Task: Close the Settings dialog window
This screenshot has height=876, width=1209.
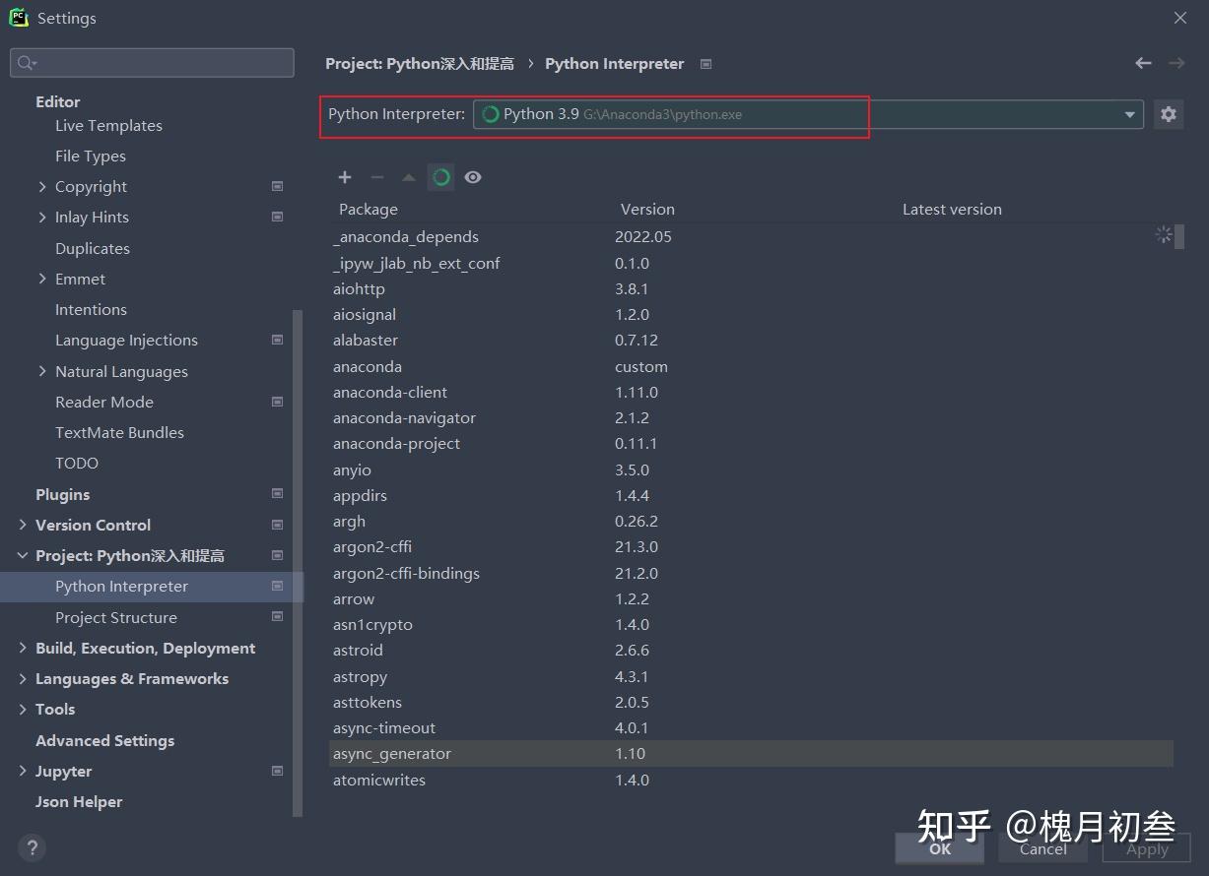Action: 1180,18
